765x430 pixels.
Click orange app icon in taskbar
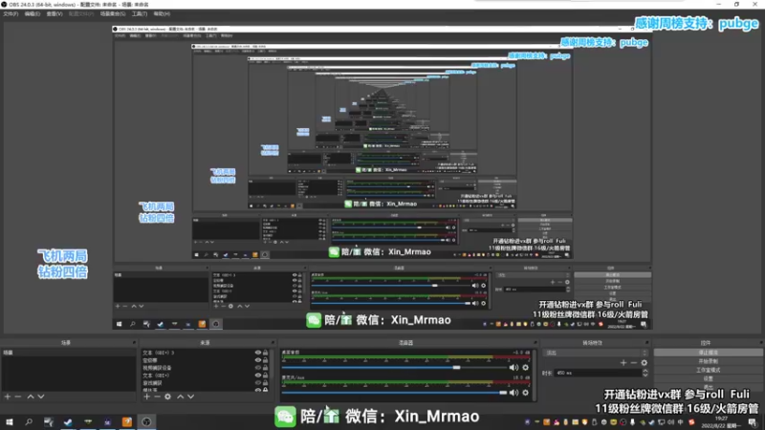click(x=127, y=422)
